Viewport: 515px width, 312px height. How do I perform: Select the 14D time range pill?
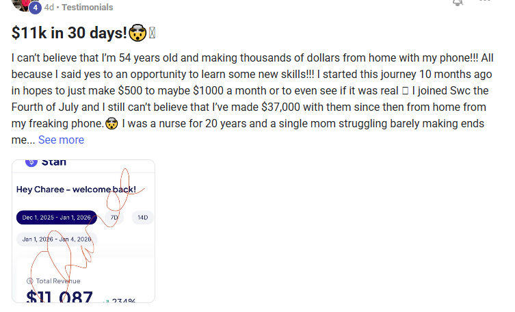click(142, 218)
